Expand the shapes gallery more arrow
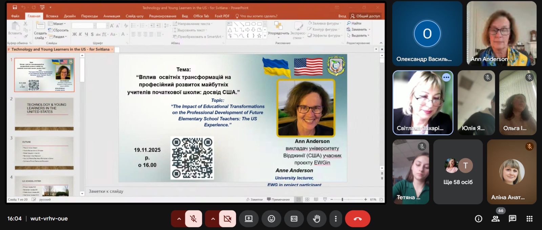The width and height of the screenshot is (542, 230). [x=265, y=36]
